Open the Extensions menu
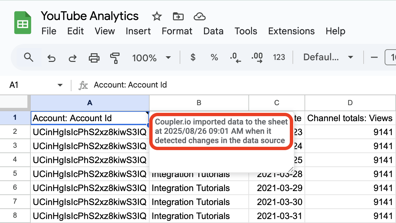This screenshot has height=223, width=396. (291, 31)
